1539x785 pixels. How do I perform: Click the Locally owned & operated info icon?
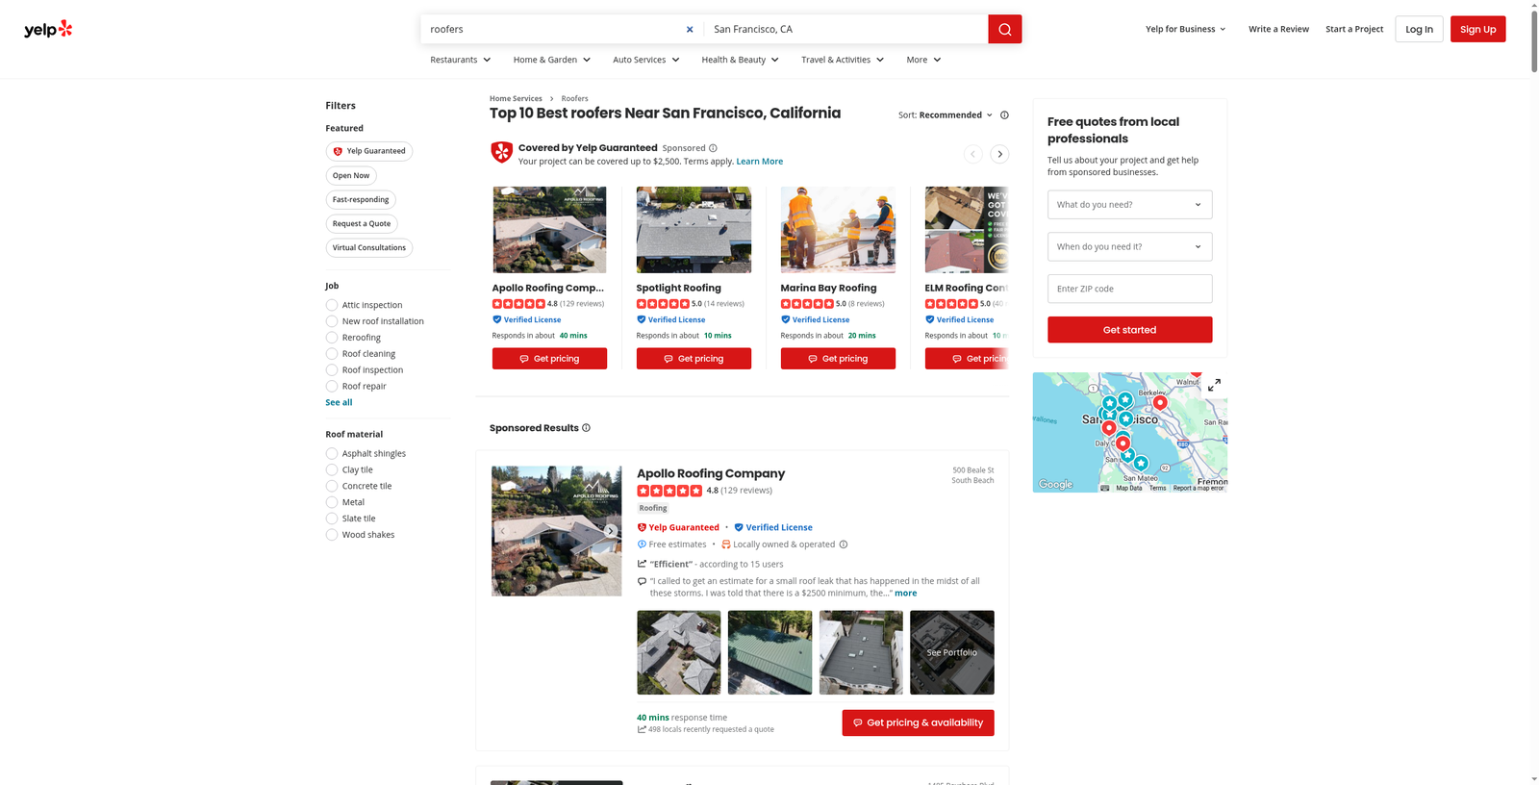(844, 544)
